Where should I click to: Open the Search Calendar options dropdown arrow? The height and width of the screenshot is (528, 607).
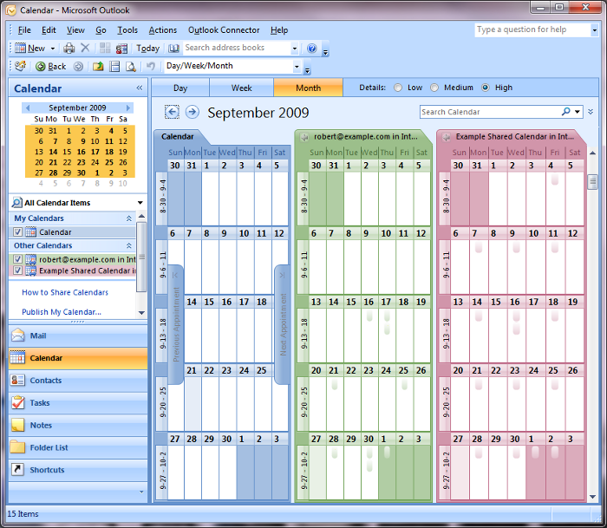coord(578,112)
